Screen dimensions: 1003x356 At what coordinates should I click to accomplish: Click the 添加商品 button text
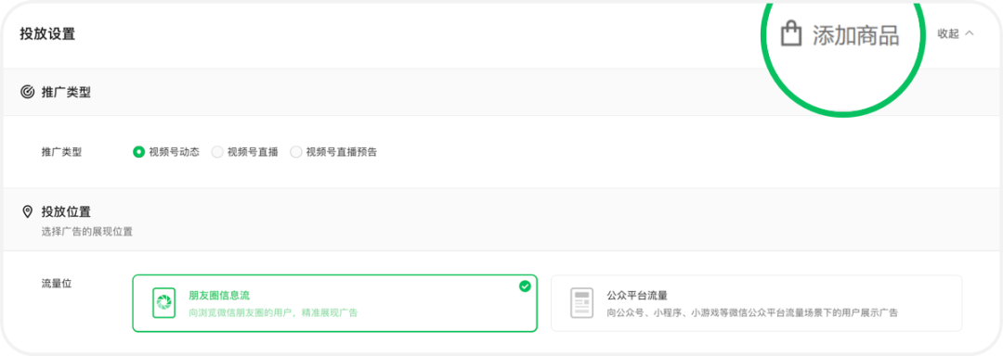coord(856,35)
